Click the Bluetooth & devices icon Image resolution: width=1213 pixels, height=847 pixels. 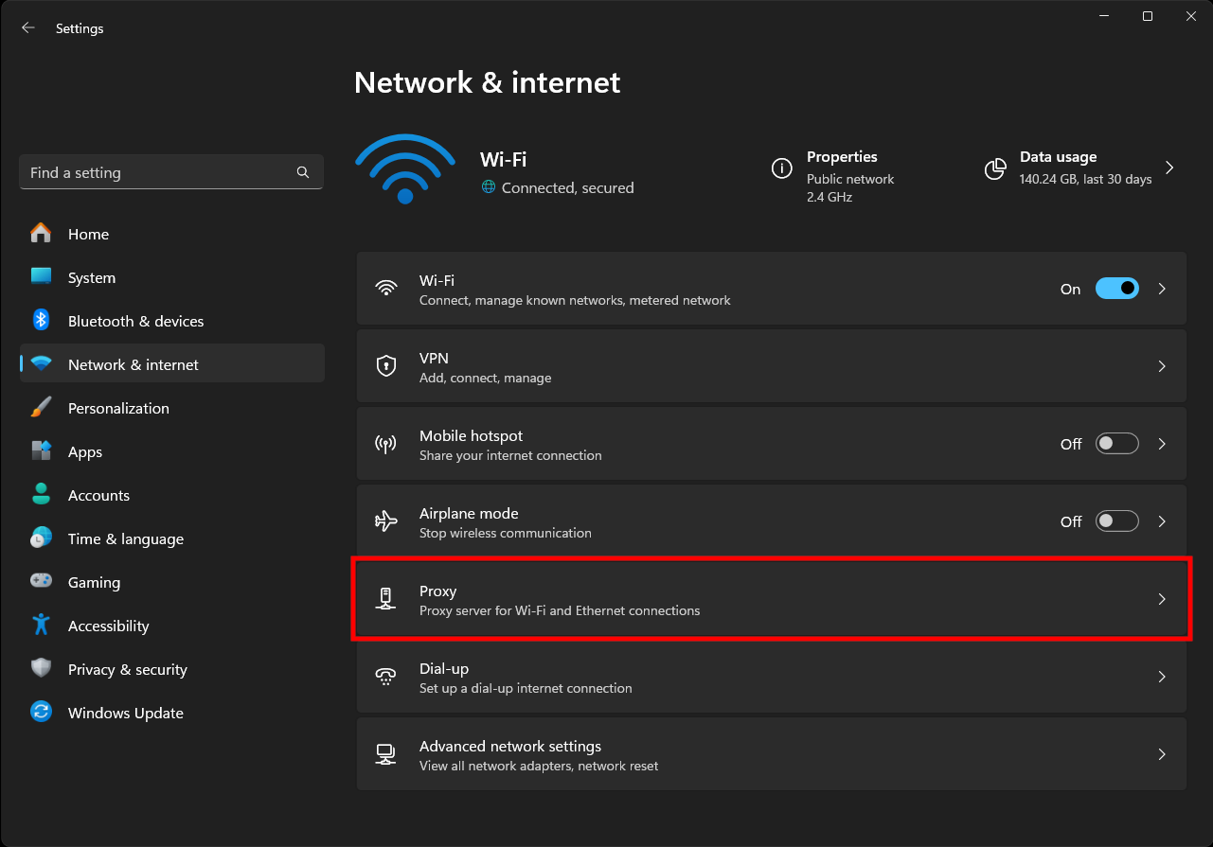pyautogui.click(x=41, y=321)
